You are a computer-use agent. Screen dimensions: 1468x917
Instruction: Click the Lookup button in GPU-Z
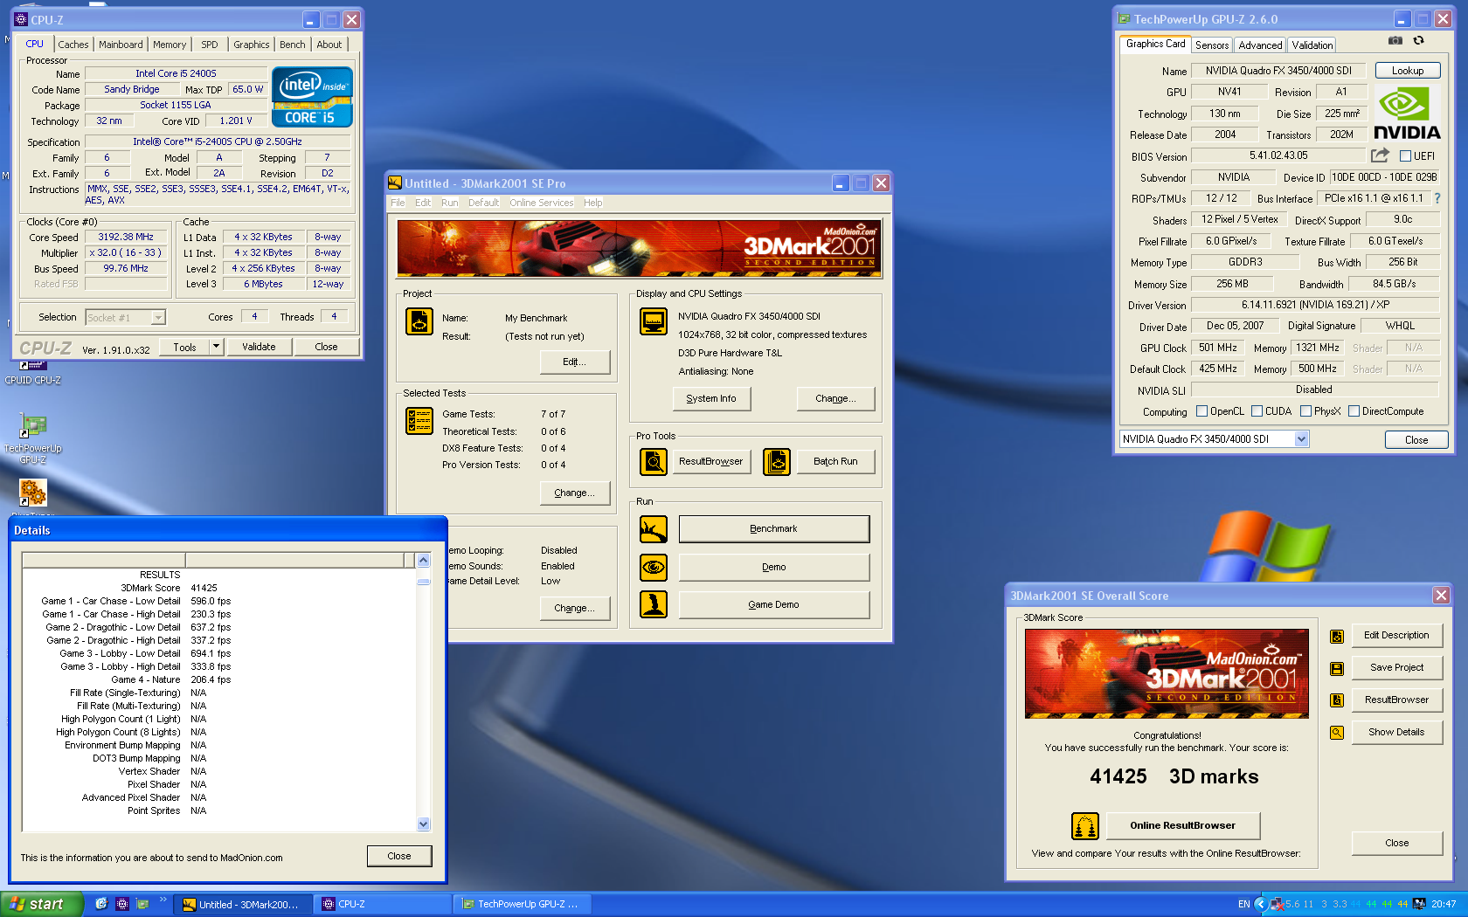1408,71
